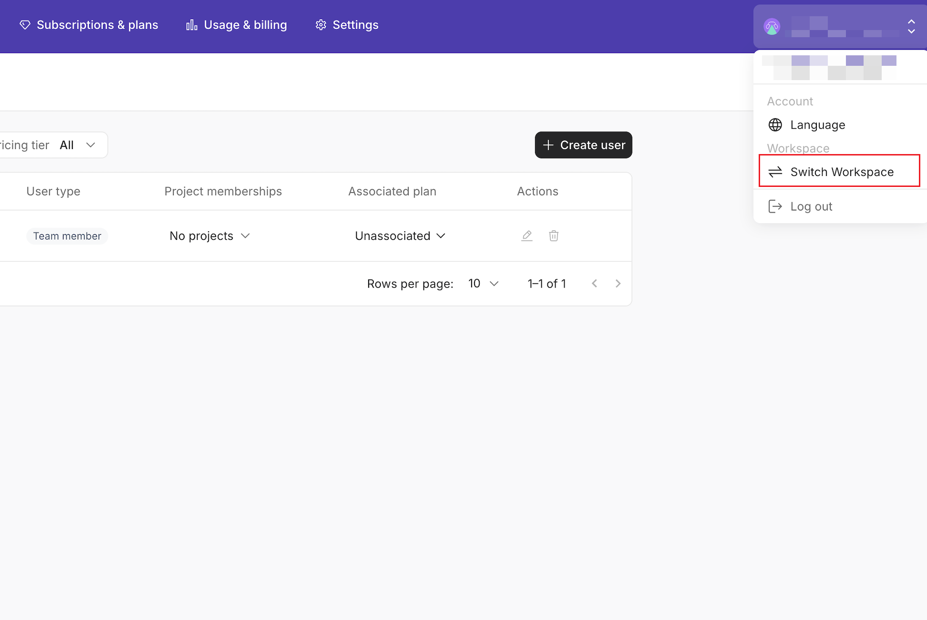Select Switch Workspace menu entry
This screenshot has width=927, height=620.
click(842, 172)
